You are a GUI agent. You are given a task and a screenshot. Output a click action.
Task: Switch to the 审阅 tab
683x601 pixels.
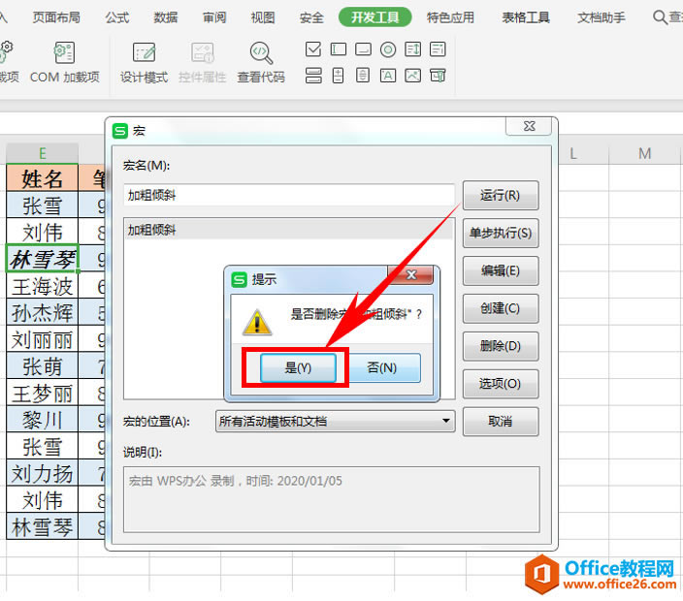214,17
